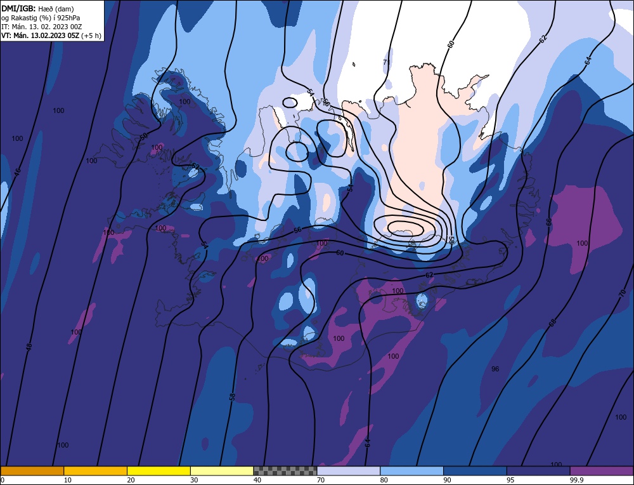This screenshot has height=485, width=634.
Task: Click the '52' contour label
Action: click(196, 166)
